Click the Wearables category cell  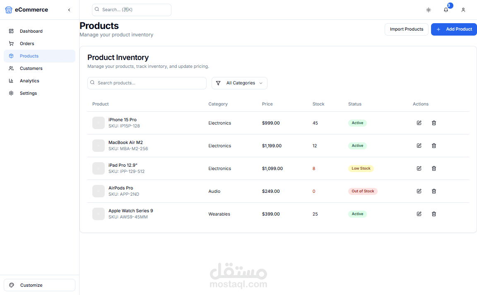pyautogui.click(x=219, y=214)
